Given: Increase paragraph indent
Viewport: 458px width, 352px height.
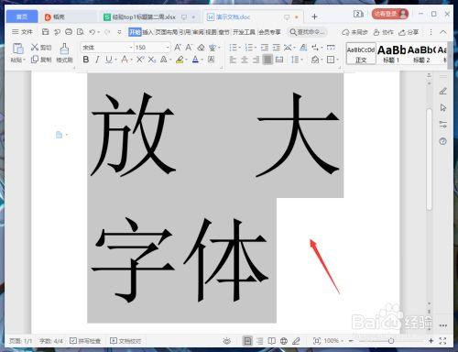Looking at the screenshot, I should (x=276, y=47).
